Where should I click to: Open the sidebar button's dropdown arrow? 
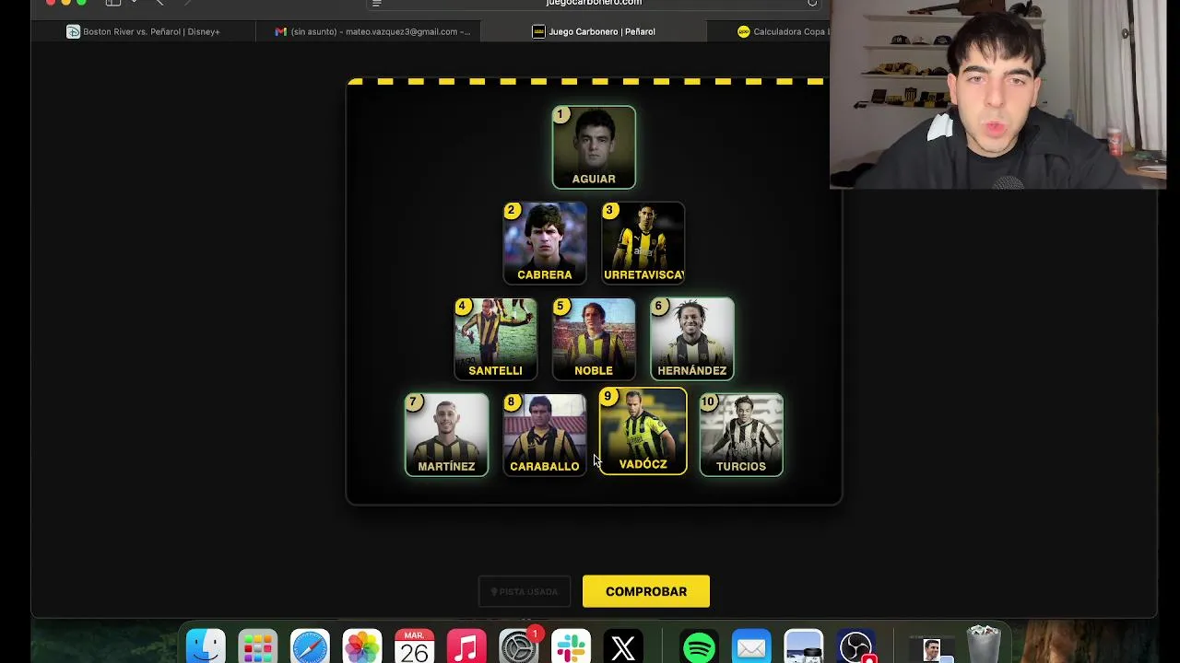point(135,3)
